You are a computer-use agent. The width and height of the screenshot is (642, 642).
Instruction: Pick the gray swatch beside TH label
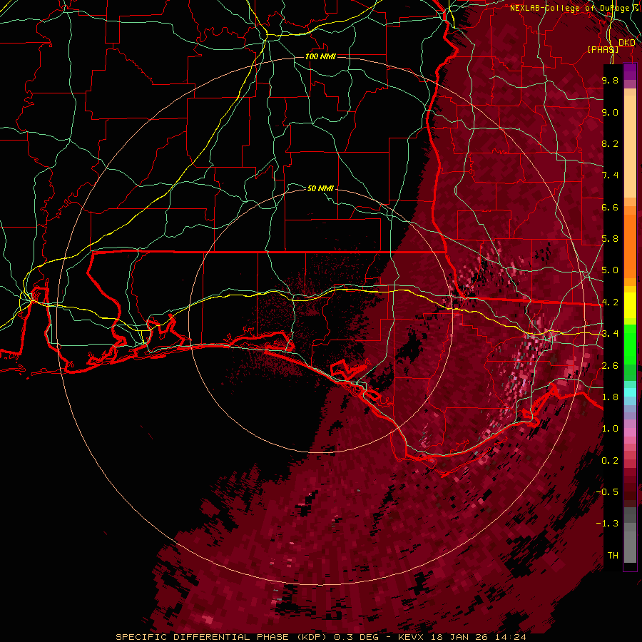[x=630, y=546]
